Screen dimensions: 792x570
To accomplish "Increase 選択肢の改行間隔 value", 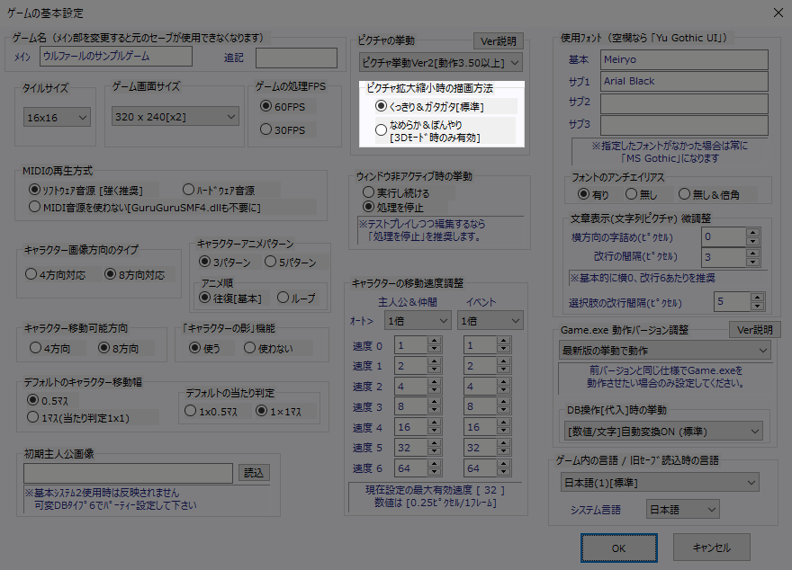I will tap(757, 297).
